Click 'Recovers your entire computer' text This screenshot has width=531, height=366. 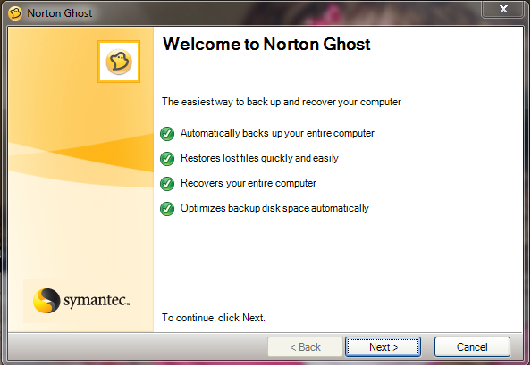pos(249,183)
